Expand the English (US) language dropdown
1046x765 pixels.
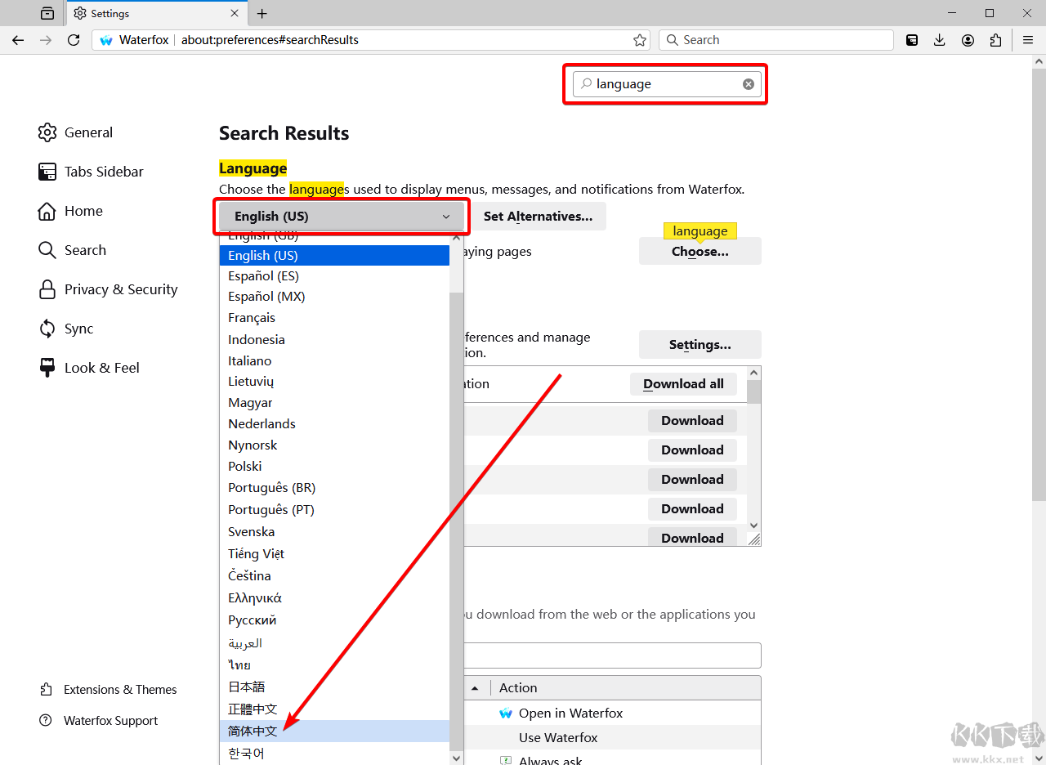point(342,217)
